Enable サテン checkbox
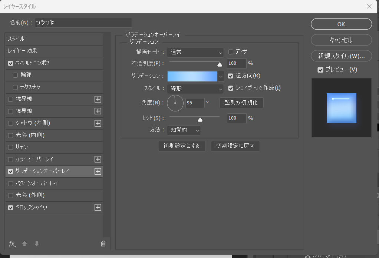379x258 pixels. pos(10,147)
